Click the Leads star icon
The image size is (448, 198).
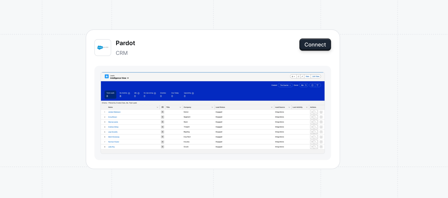coord(107,76)
